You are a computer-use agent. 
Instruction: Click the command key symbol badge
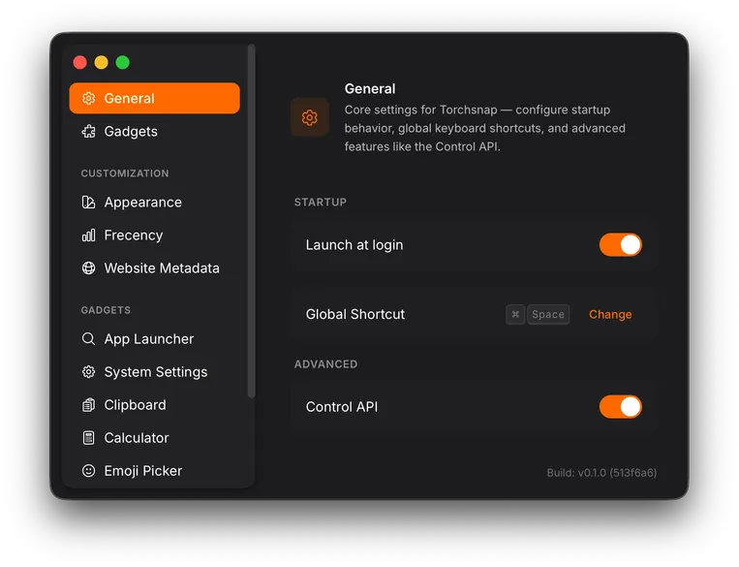pos(515,314)
